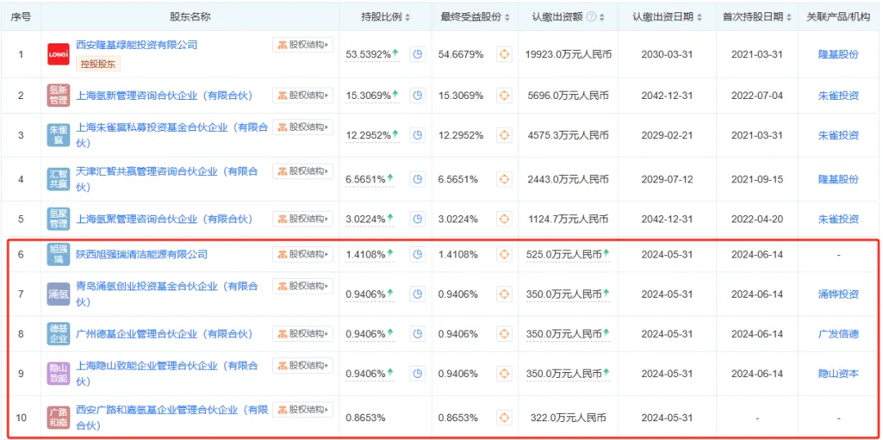The width and height of the screenshot is (883, 440).
Task: Click 朱雀嬴 shareholder logo badge
Action: pos(58,135)
